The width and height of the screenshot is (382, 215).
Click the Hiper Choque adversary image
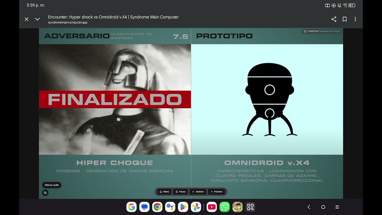tap(115, 99)
